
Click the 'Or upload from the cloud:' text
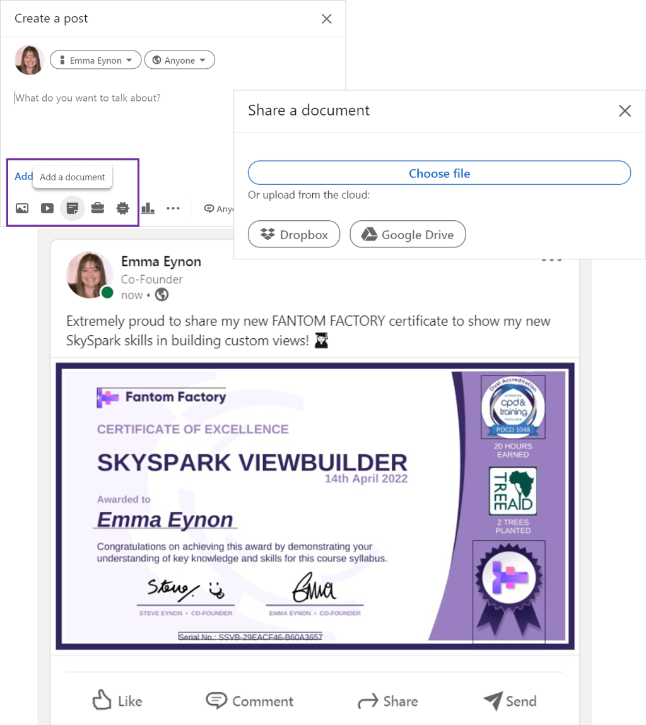click(x=309, y=195)
